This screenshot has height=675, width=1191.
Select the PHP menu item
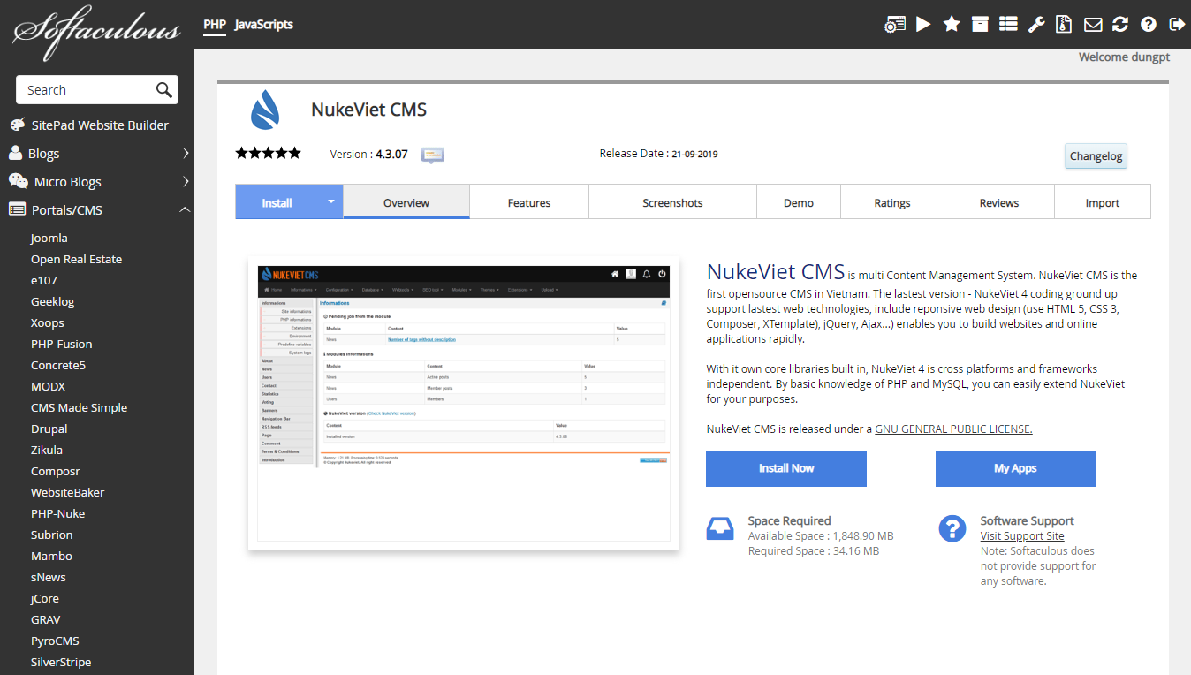tap(215, 25)
